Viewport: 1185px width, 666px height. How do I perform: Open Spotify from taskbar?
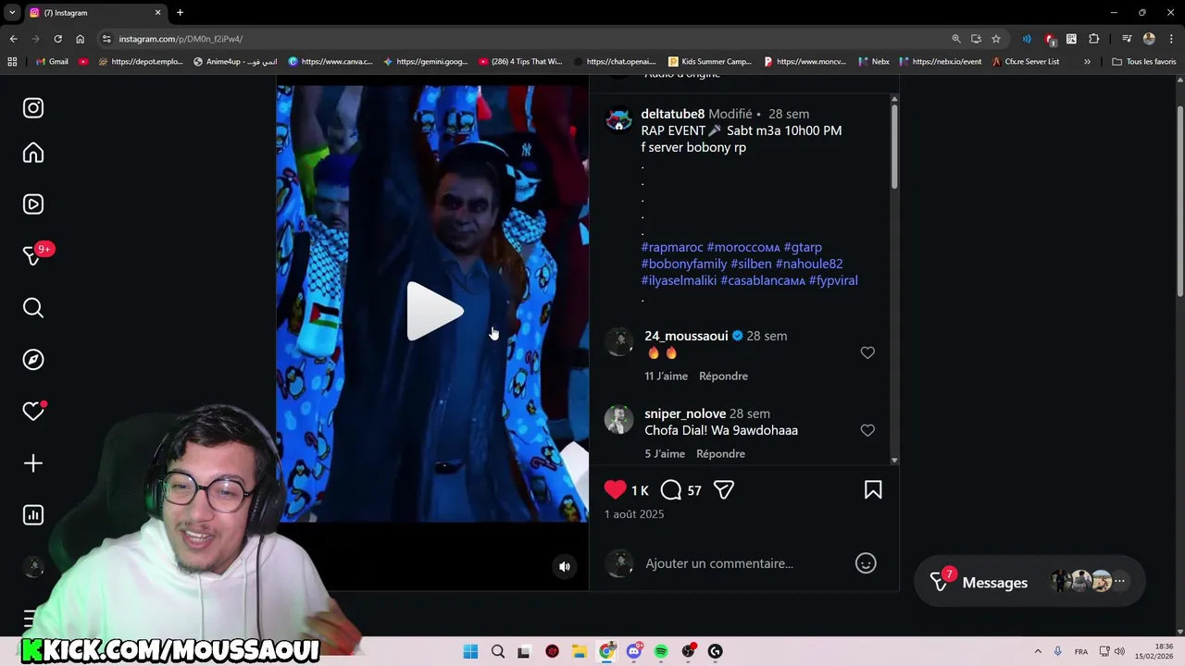tap(661, 651)
